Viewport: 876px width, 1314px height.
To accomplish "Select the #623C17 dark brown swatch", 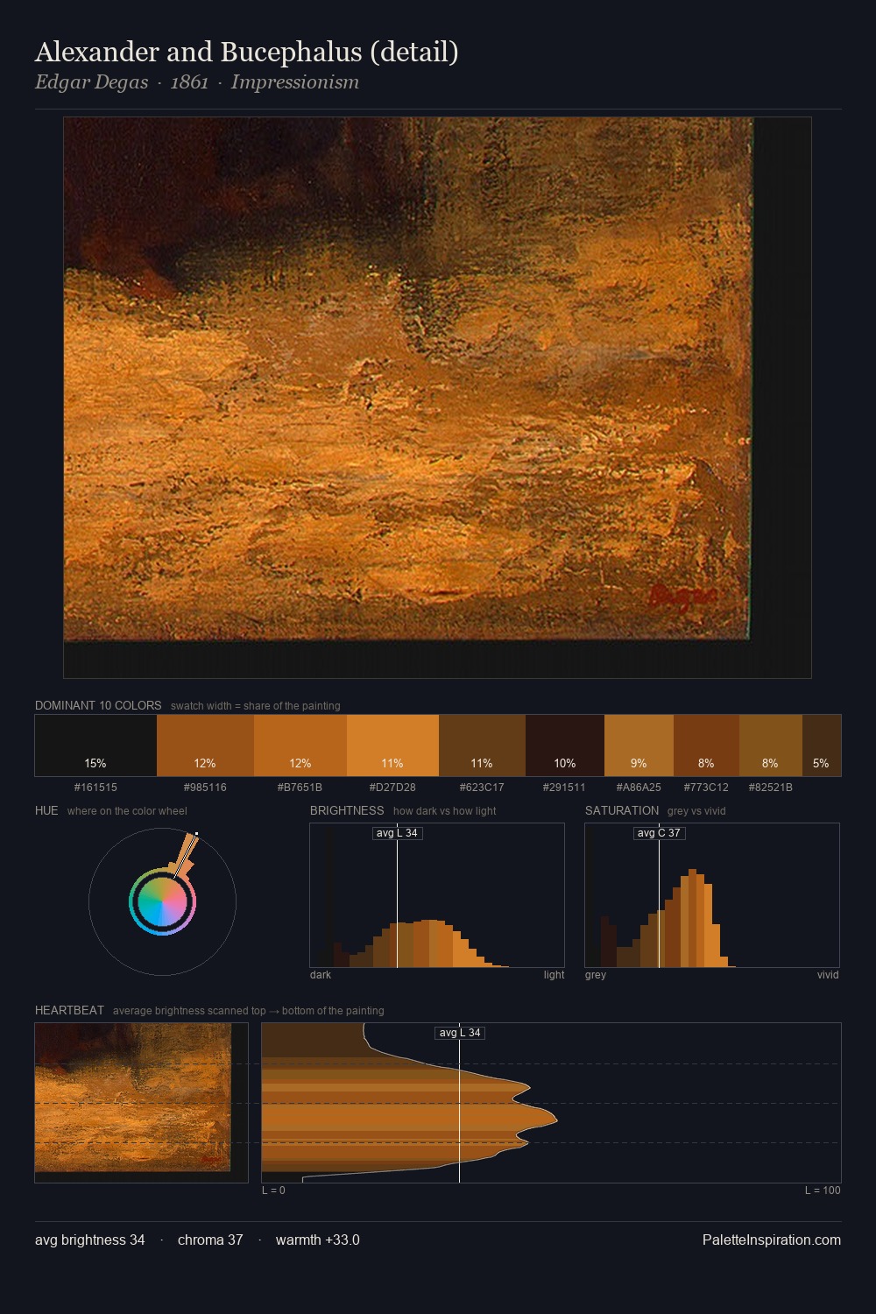I will [x=482, y=745].
